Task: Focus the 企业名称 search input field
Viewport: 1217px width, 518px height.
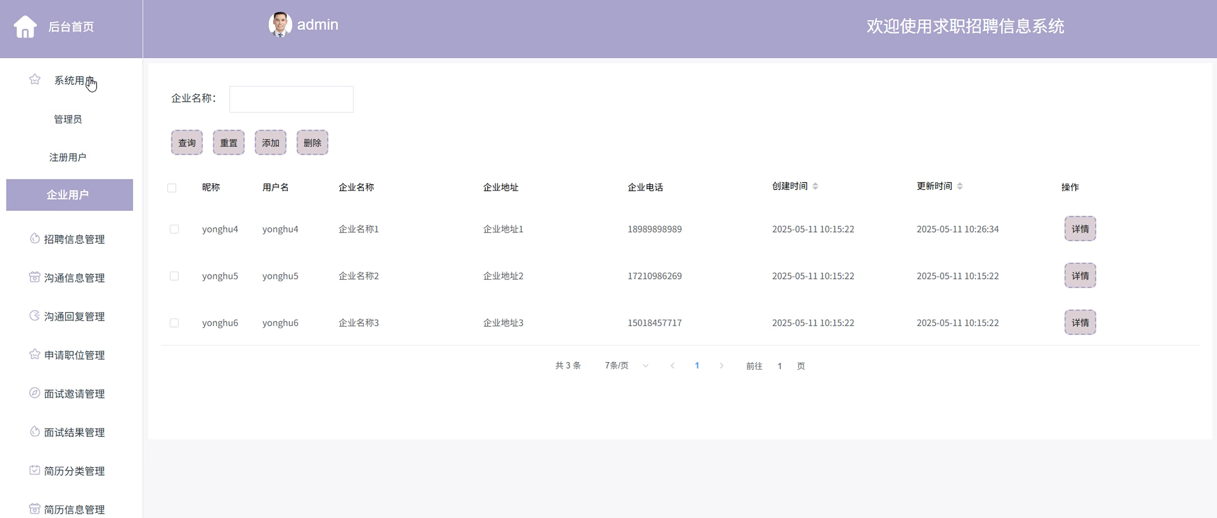Action: pyautogui.click(x=291, y=99)
